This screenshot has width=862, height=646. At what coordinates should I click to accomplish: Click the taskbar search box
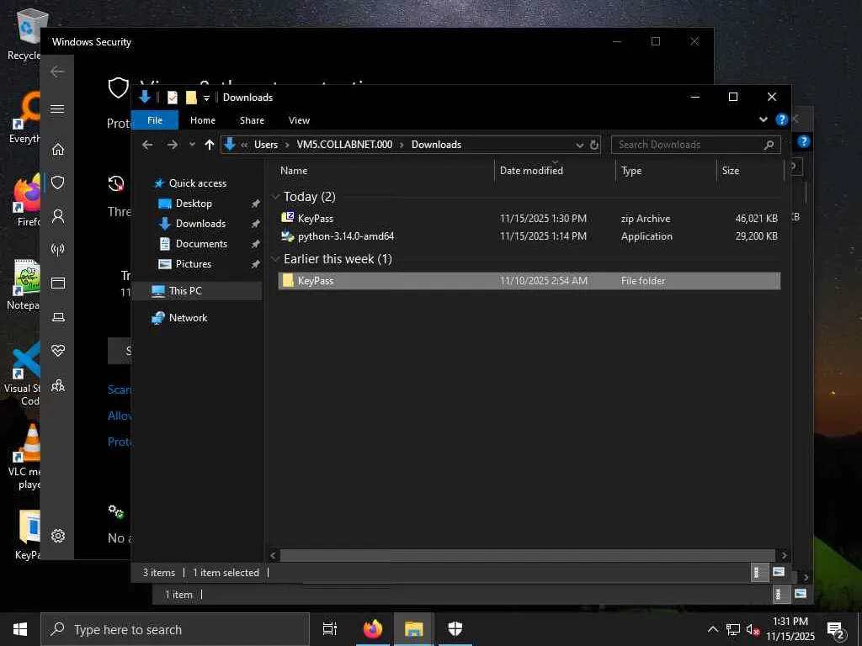click(x=175, y=629)
